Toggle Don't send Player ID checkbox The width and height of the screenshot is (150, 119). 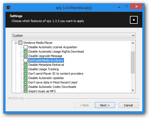pos(26,74)
